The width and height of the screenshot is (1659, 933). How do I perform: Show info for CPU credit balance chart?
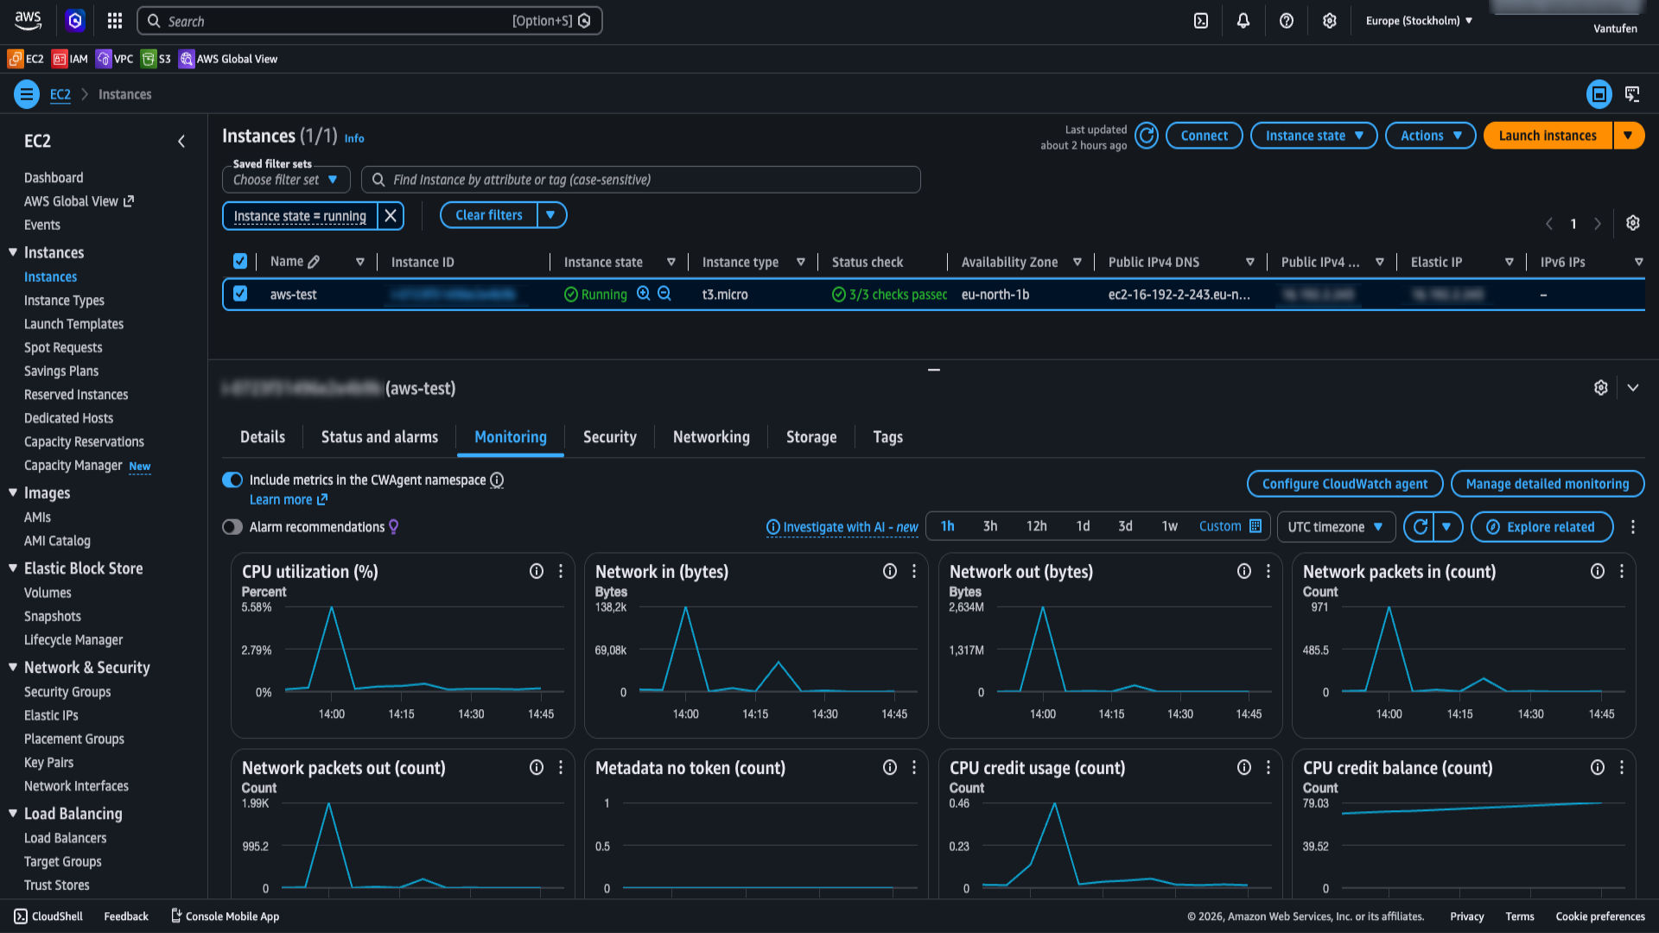click(x=1598, y=767)
